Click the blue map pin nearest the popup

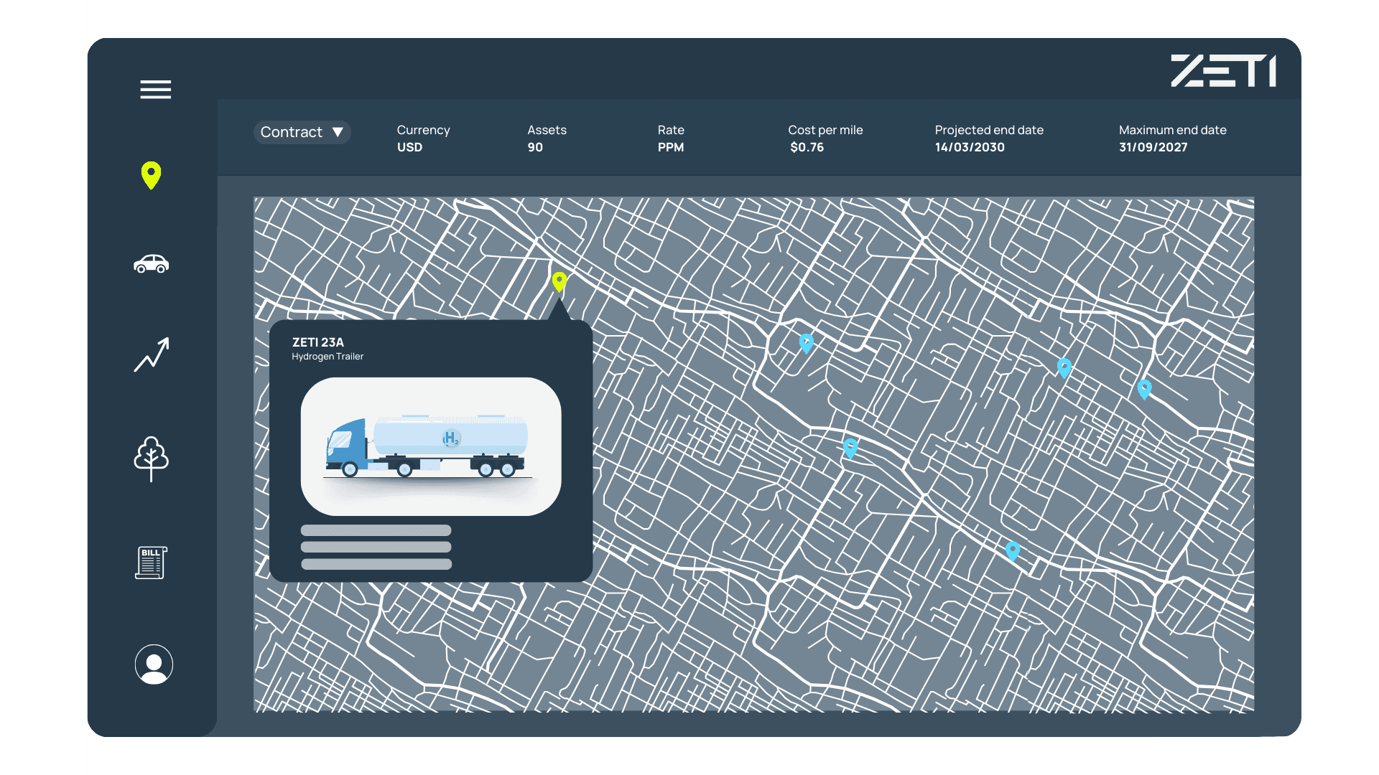point(806,342)
